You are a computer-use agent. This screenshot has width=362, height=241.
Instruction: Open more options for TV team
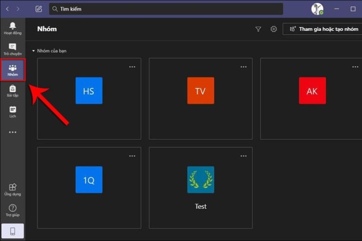244,67
